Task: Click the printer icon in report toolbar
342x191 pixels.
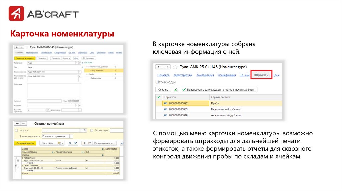Action: tap(122, 143)
